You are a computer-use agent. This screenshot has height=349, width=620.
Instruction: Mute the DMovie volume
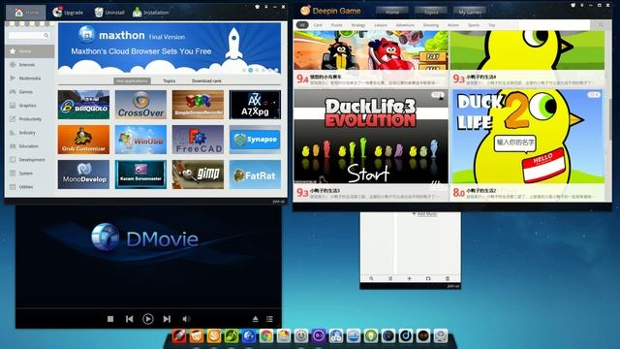186,319
